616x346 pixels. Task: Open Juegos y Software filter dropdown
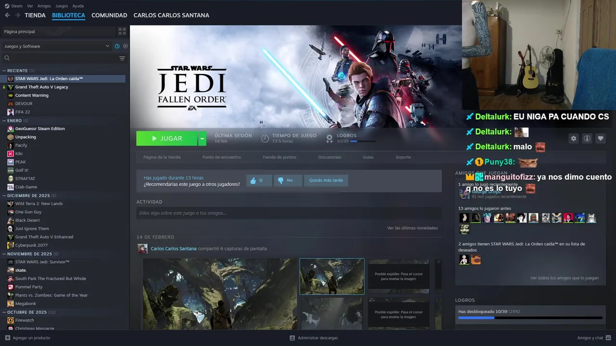(57, 46)
